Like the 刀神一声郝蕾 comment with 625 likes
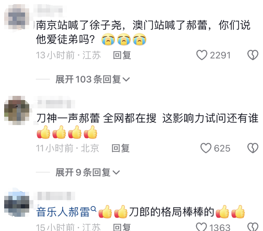This screenshot has height=231, width=263. pos(206,148)
